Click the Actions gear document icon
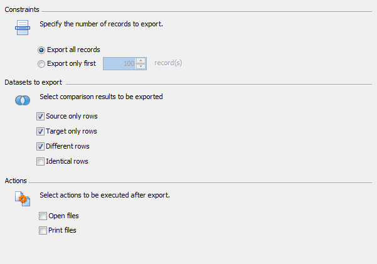The image size is (377, 264). 23,199
